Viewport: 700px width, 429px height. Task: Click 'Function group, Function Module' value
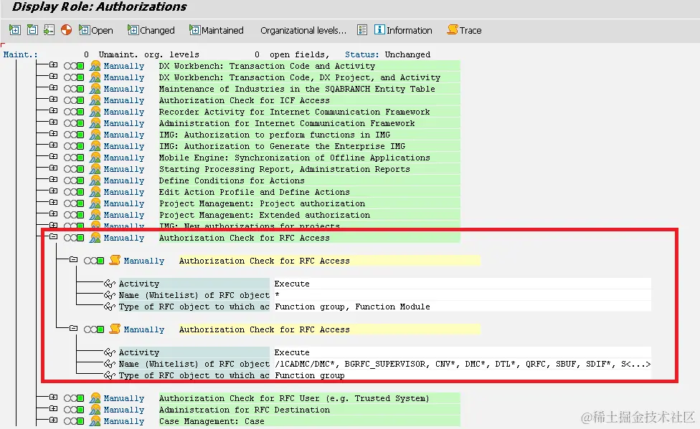pyautogui.click(x=352, y=307)
